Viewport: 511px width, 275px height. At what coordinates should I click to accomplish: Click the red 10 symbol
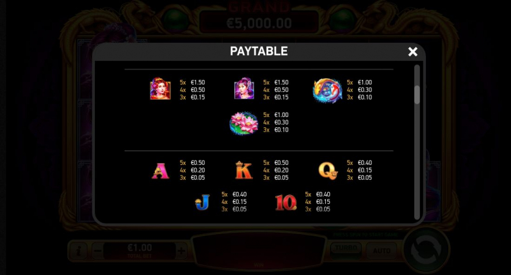click(286, 203)
